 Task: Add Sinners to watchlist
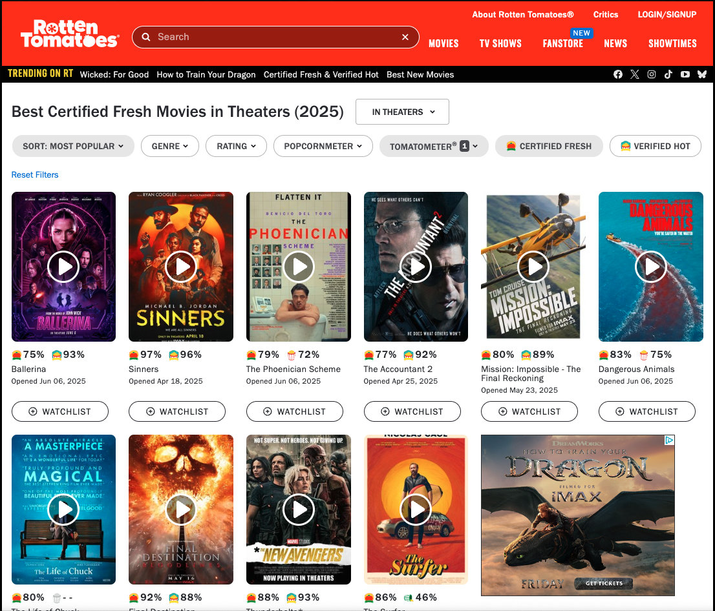177,411
